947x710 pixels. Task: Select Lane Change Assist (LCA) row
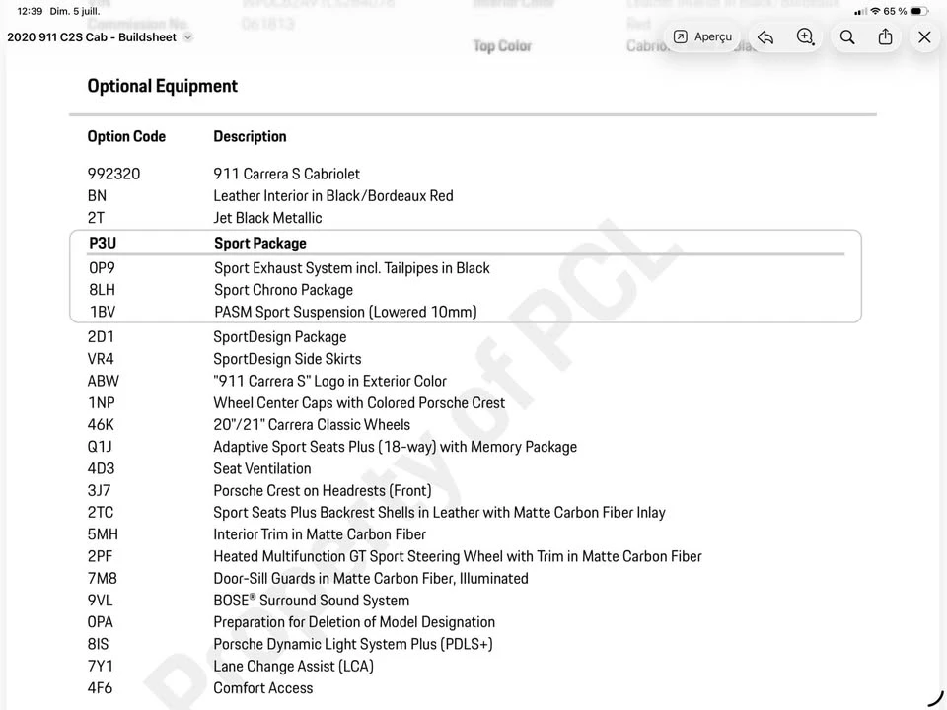tap(294, 666)
